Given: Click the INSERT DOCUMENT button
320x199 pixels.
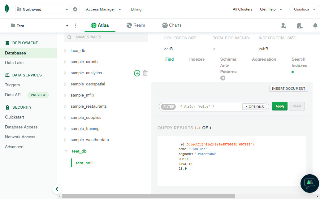Looking at the screenshot, I should 288,89.
